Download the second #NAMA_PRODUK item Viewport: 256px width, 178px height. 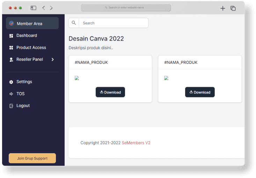tap(200, 92)
